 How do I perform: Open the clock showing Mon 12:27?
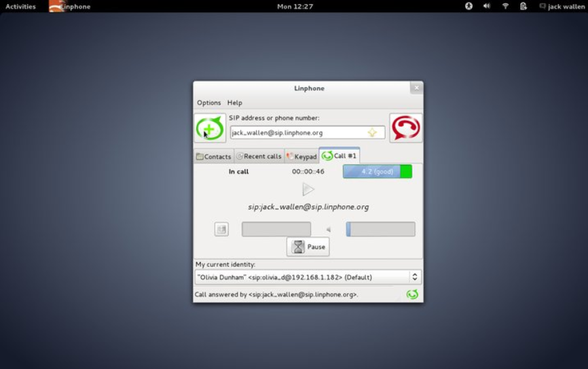point(295,6)
